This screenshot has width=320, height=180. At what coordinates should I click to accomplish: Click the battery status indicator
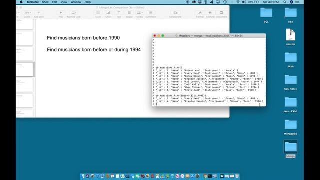254,2
